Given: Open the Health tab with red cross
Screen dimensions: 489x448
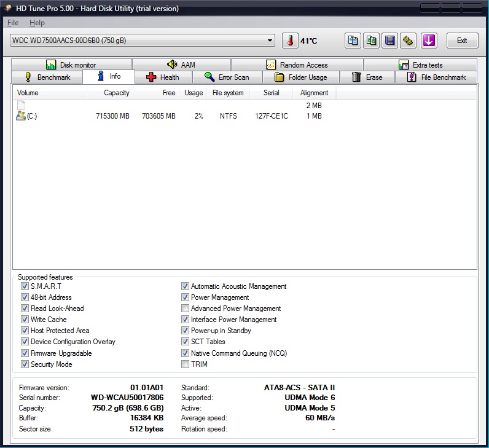Looking at the screenshot, I should tap(163, 77).
